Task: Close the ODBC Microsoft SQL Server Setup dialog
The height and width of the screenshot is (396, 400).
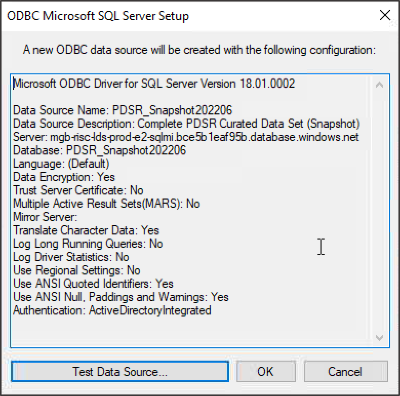Action: pos(385,15)
